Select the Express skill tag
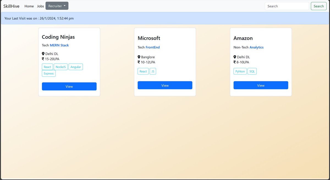Image resolution: width=330 pixels, height=180 pixels. [x=49, y=73]
